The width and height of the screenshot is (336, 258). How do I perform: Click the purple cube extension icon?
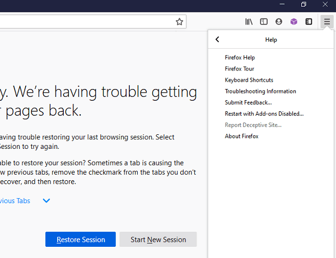coord(294,22)
